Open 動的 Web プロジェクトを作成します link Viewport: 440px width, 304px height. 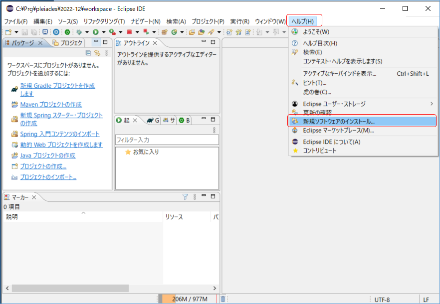point(61,145)
